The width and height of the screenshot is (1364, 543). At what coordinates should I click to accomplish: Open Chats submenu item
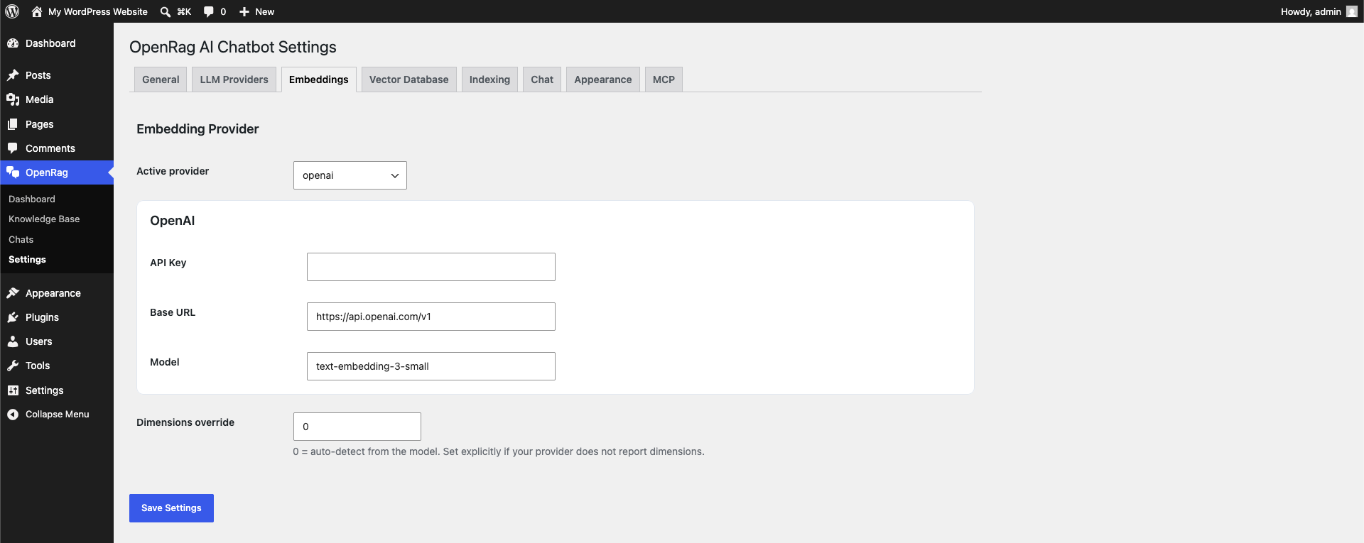pyautogui.click(x=21, y=240)
